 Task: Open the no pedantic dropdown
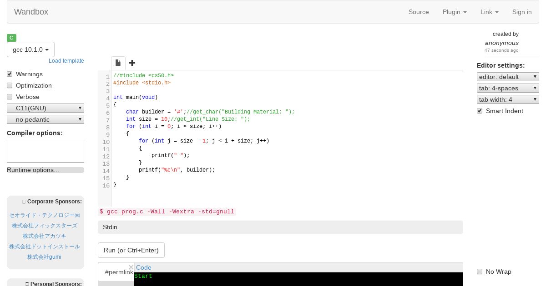click(45, 119)
